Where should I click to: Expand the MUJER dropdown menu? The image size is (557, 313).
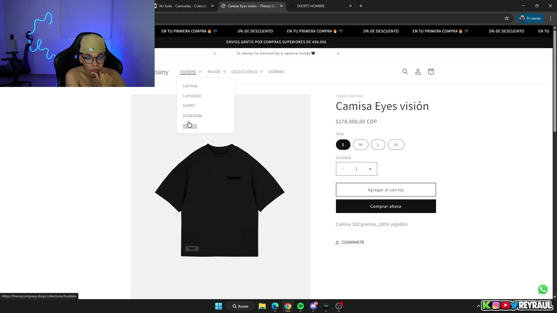216,72
